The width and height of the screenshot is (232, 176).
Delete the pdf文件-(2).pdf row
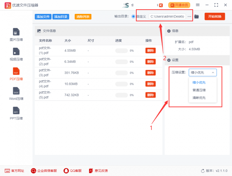pyautogui.click(x=151, y=62)
